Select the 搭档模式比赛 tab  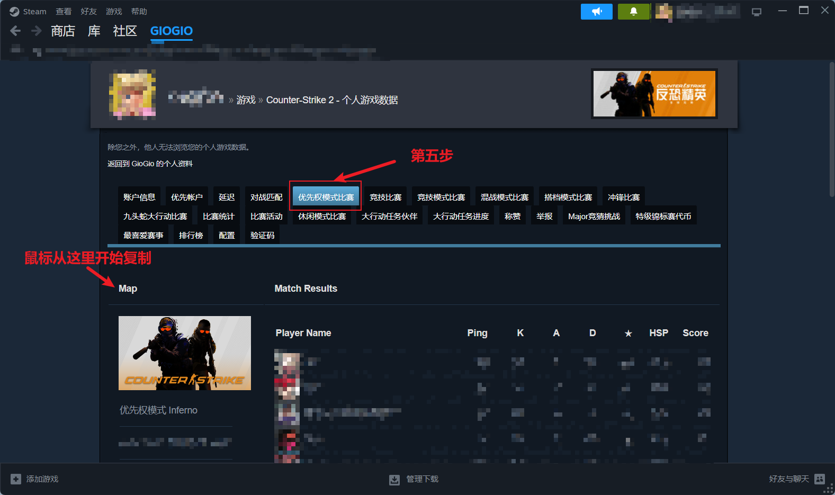click(568, 197)
